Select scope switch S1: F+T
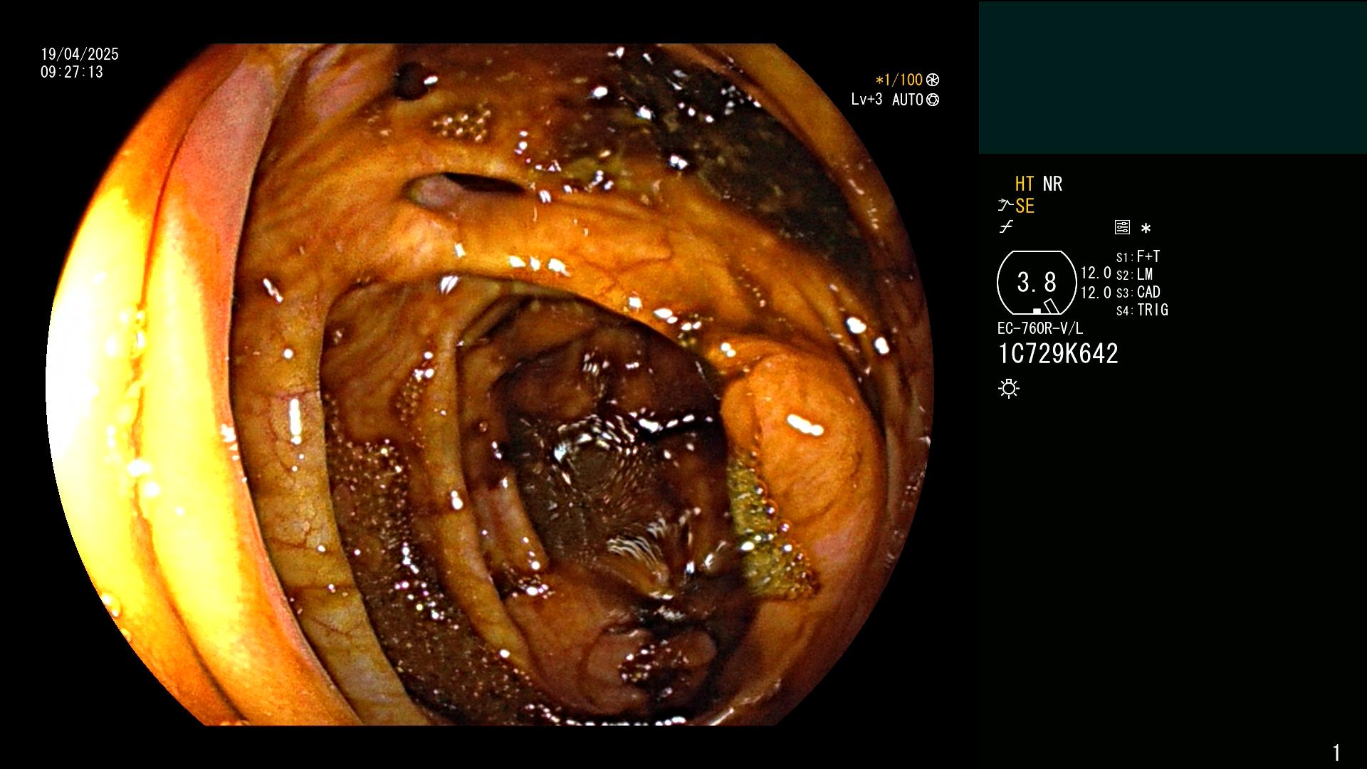This screenshot has width=1367, height=769. 1138,256
